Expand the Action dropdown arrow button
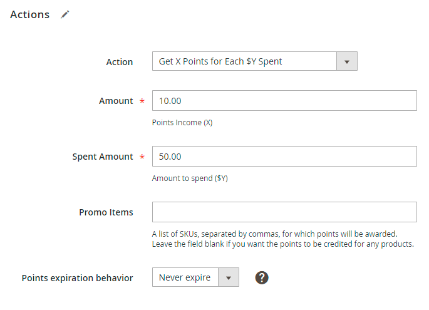The height and width of the screenshot is (310, 429). [347, 61]
